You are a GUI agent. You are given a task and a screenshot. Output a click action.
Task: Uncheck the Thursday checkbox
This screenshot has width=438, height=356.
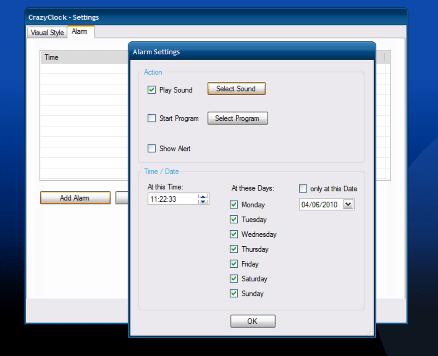pyautogui.click(x=234, y=249)
